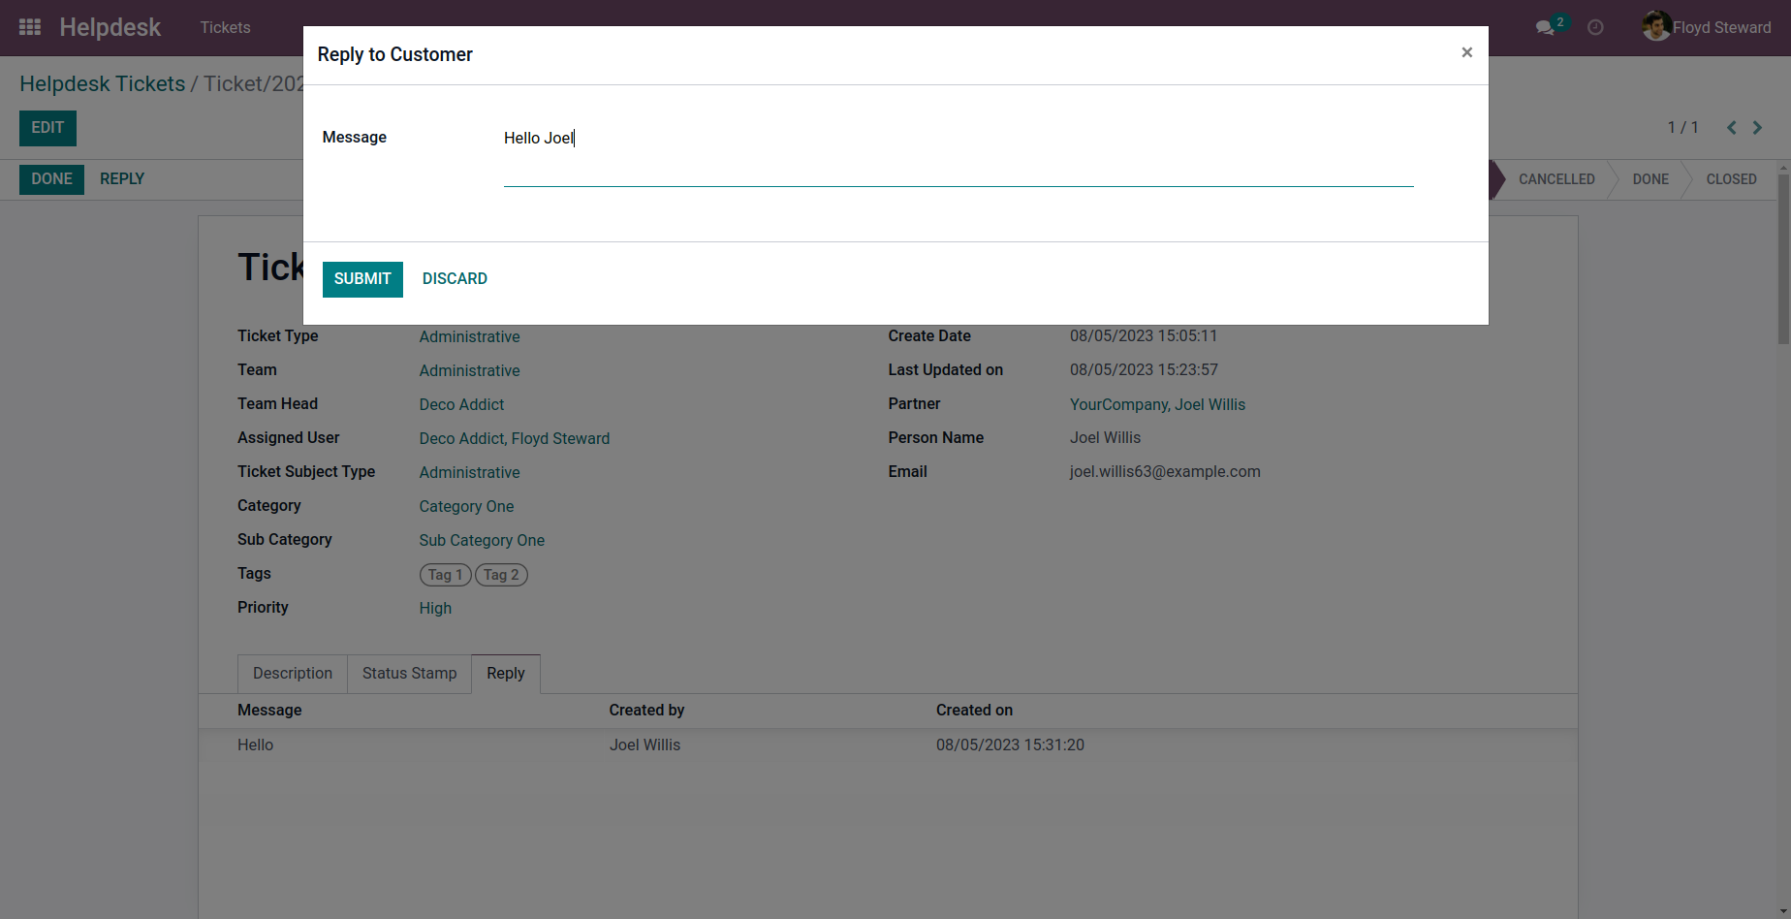Select the Reply tab
Viewport: 1791px width, 919px height.
(x=506, y=674)
